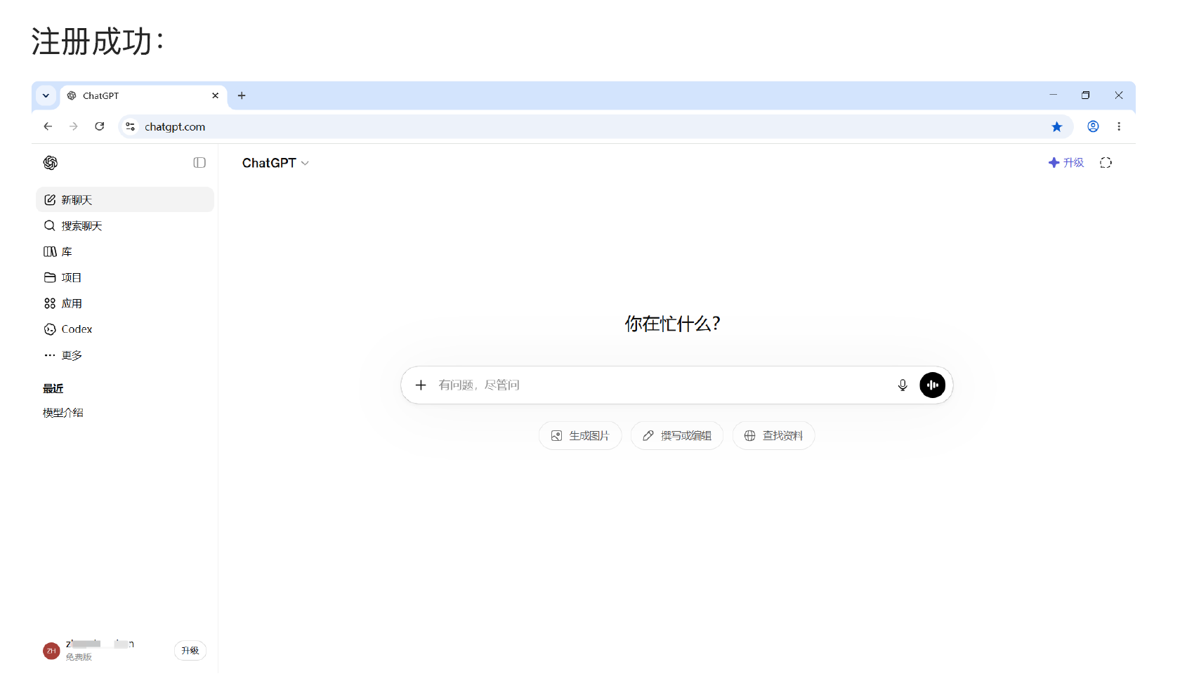Choose the 生成图片 suggestion chip
Image resolution: width=1187 pixels, height=695 pixels.
(580, 436)
